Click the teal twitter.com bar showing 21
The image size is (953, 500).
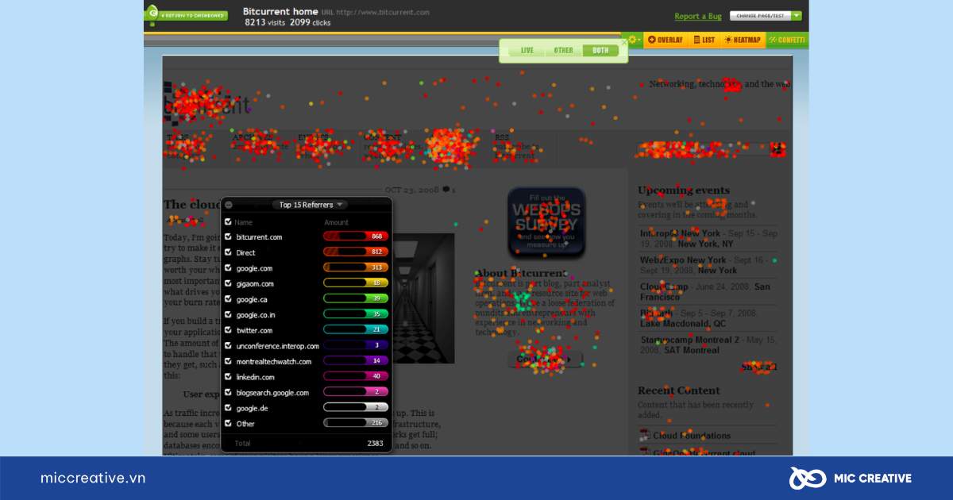pos(356,330)
